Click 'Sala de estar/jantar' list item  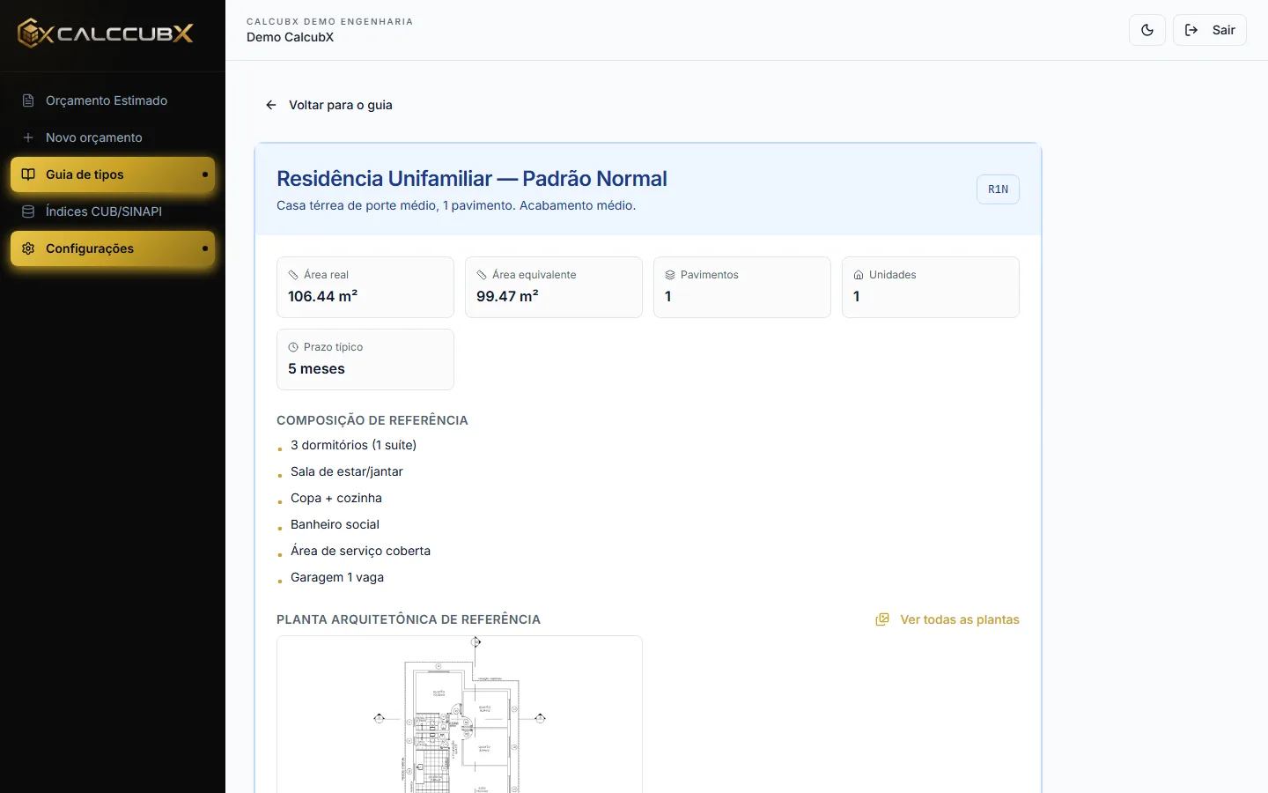(347, 471)
